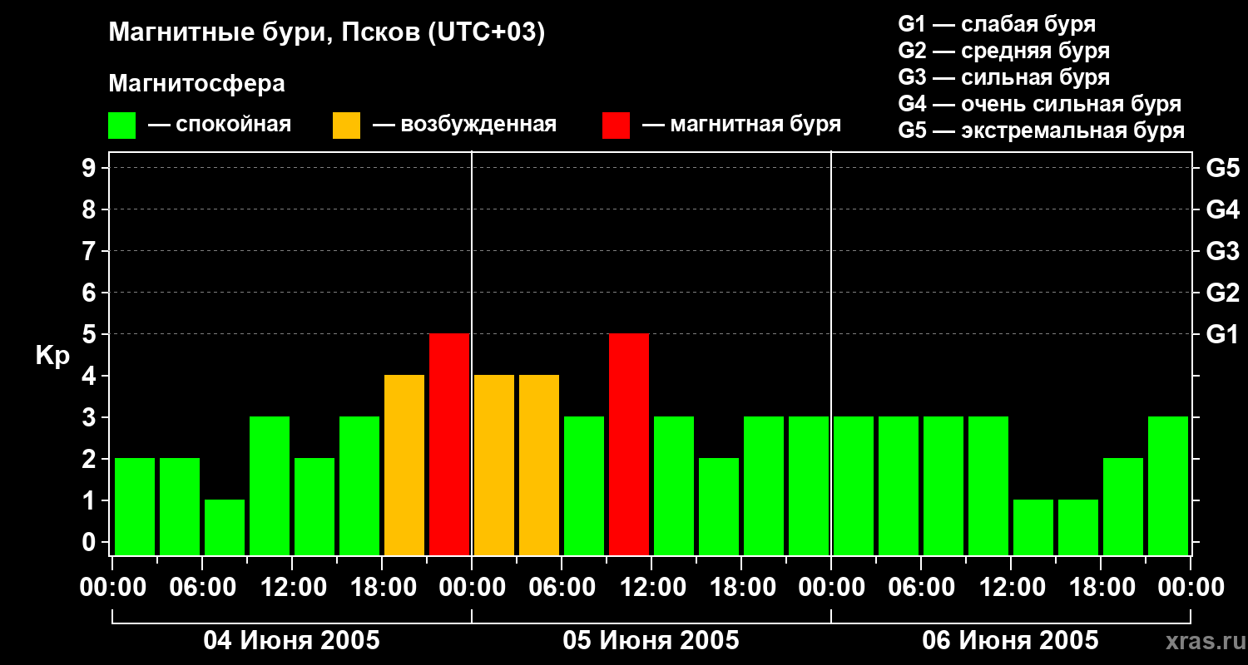Screen dimensions: 1248x665
Task: Click the «G4 — очень сильная буря» line
Action: [x=1040, y=104]
